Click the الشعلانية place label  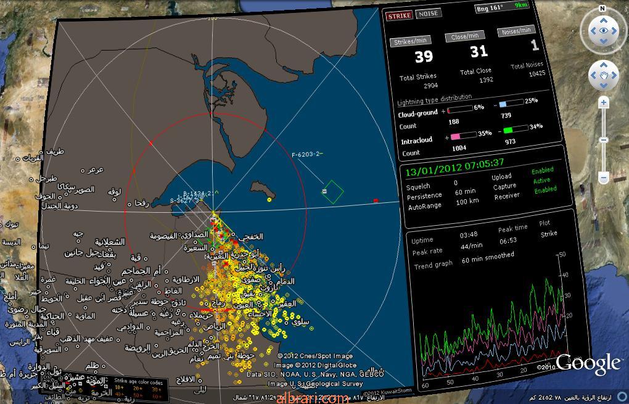(x=110, y=242)
